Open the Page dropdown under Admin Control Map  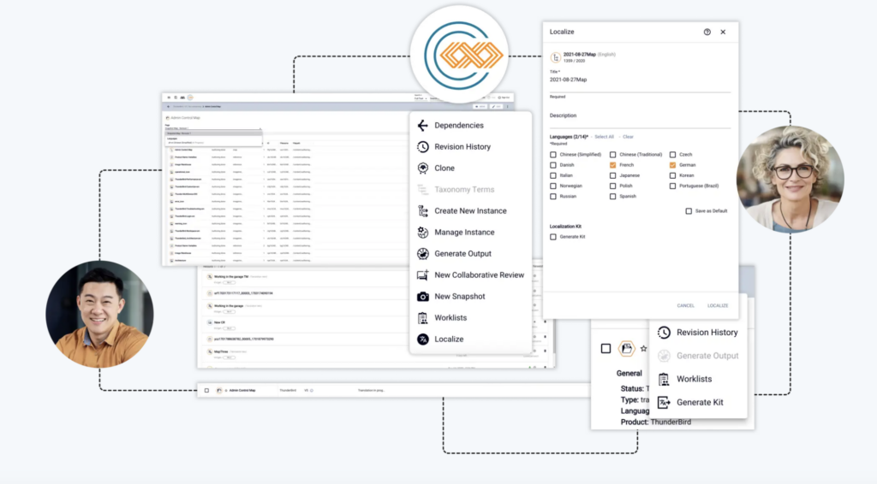pyautogui.click(x=213, y=128)
